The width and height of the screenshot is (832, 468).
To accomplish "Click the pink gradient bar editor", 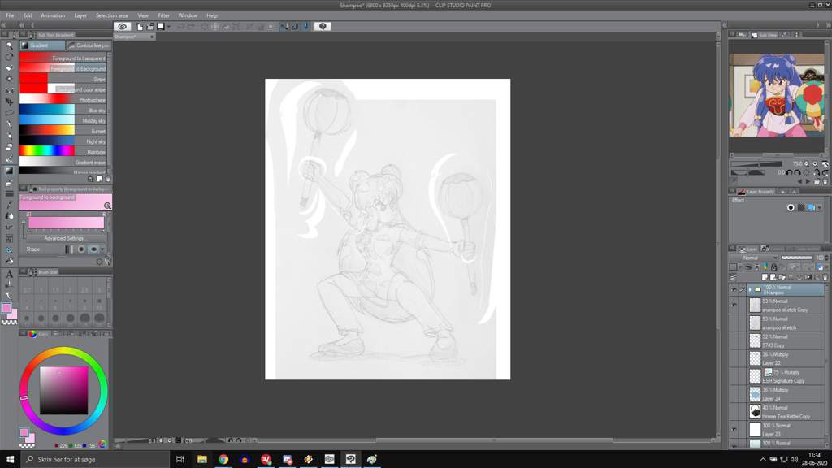I will click(67, 223).
